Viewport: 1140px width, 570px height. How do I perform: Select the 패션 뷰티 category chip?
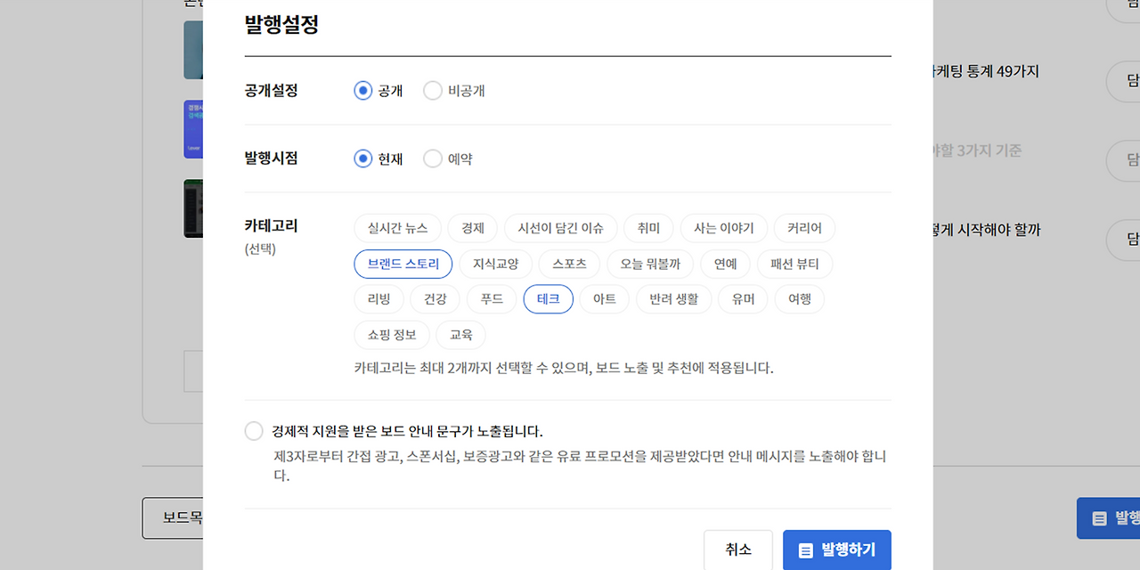[x=795, y=264]
